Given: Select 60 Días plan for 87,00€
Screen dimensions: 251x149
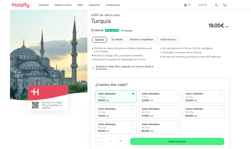Looking at the screenshot, I should click(x=116, y=127).
